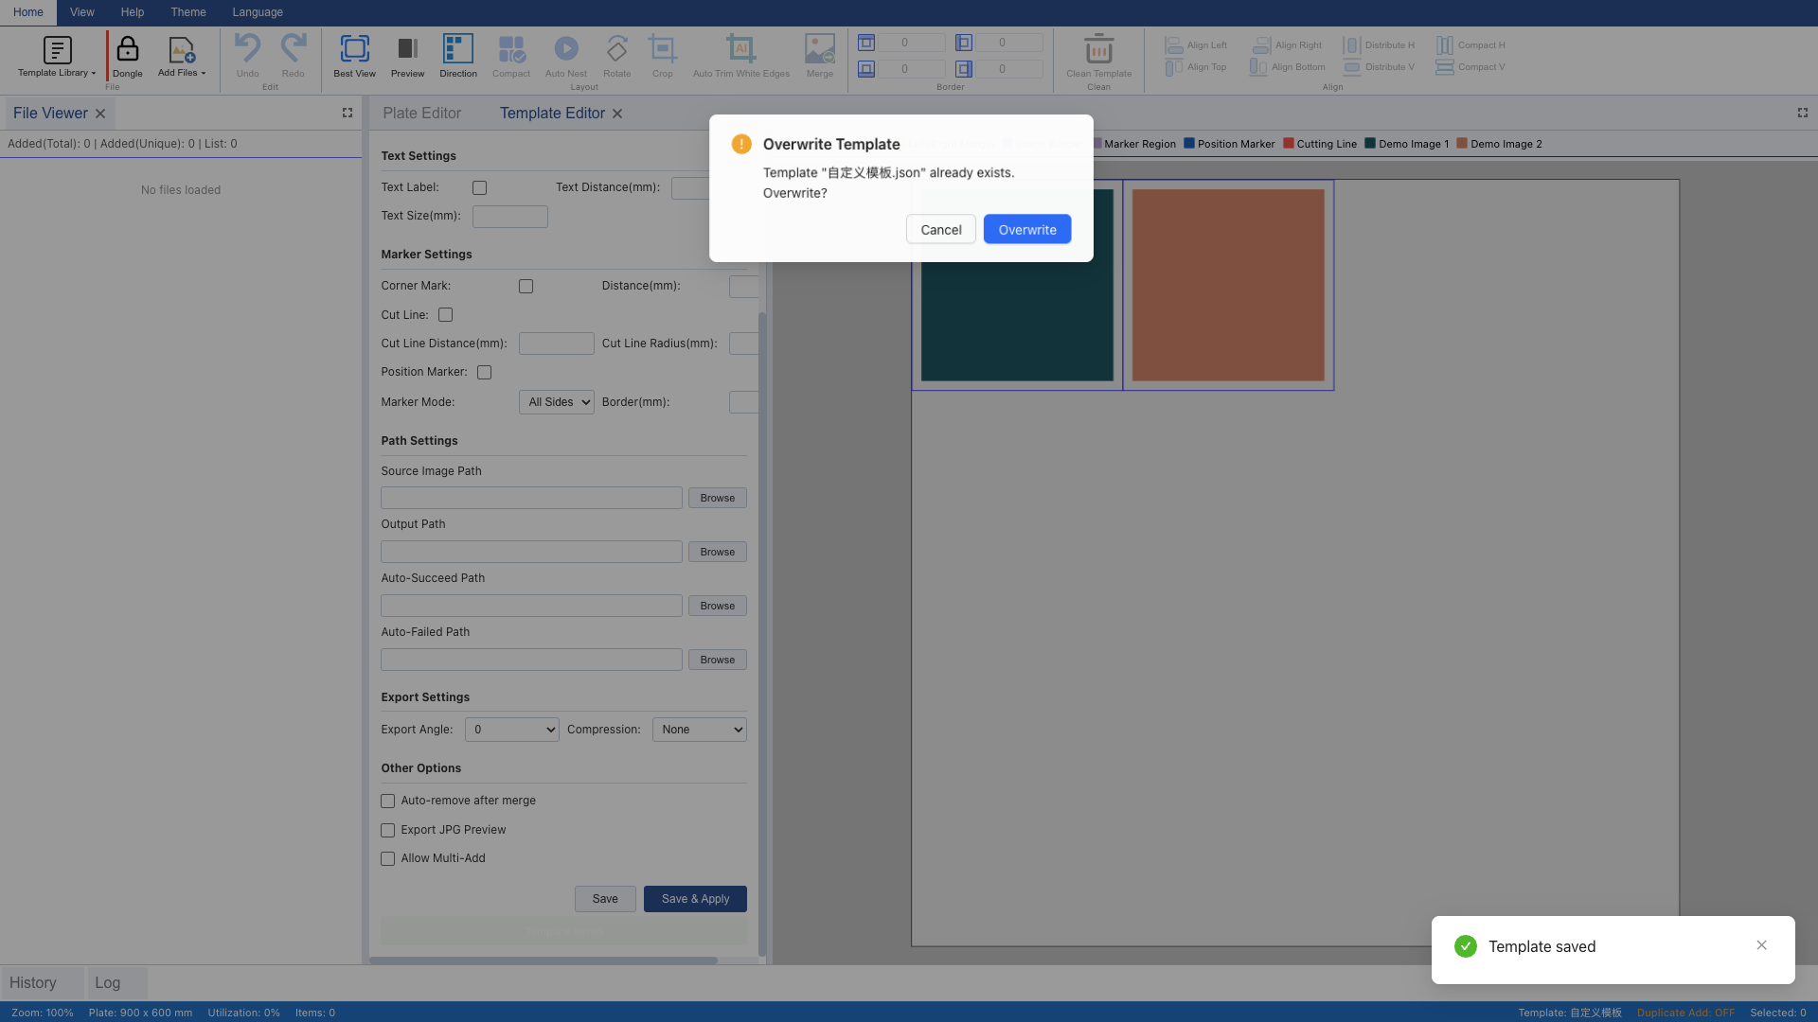
Task: Click the Cutting Line legend swatch
Action: [1289, 144]
